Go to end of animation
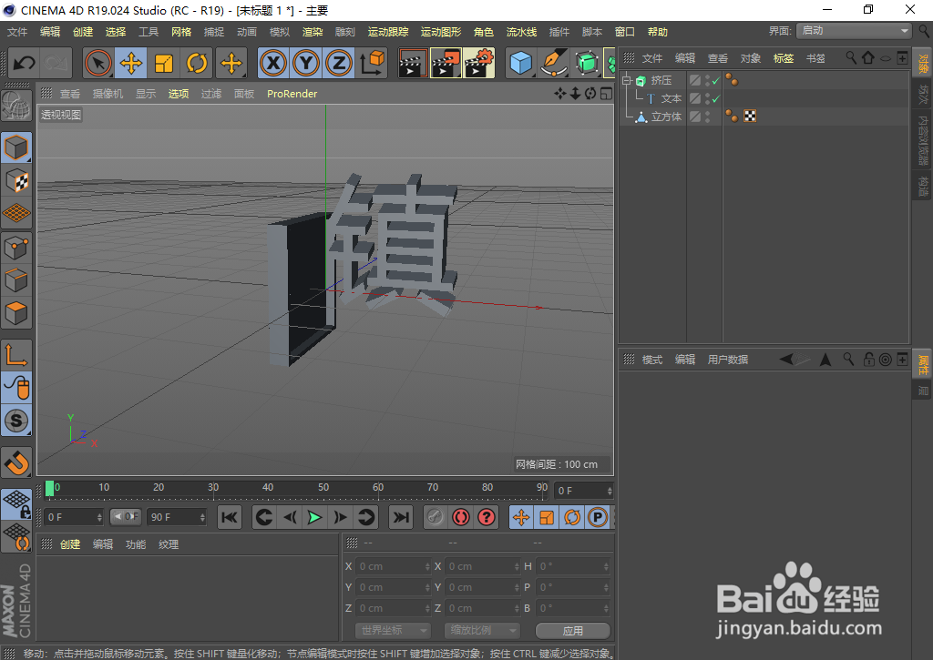 (x=401, y=517)
